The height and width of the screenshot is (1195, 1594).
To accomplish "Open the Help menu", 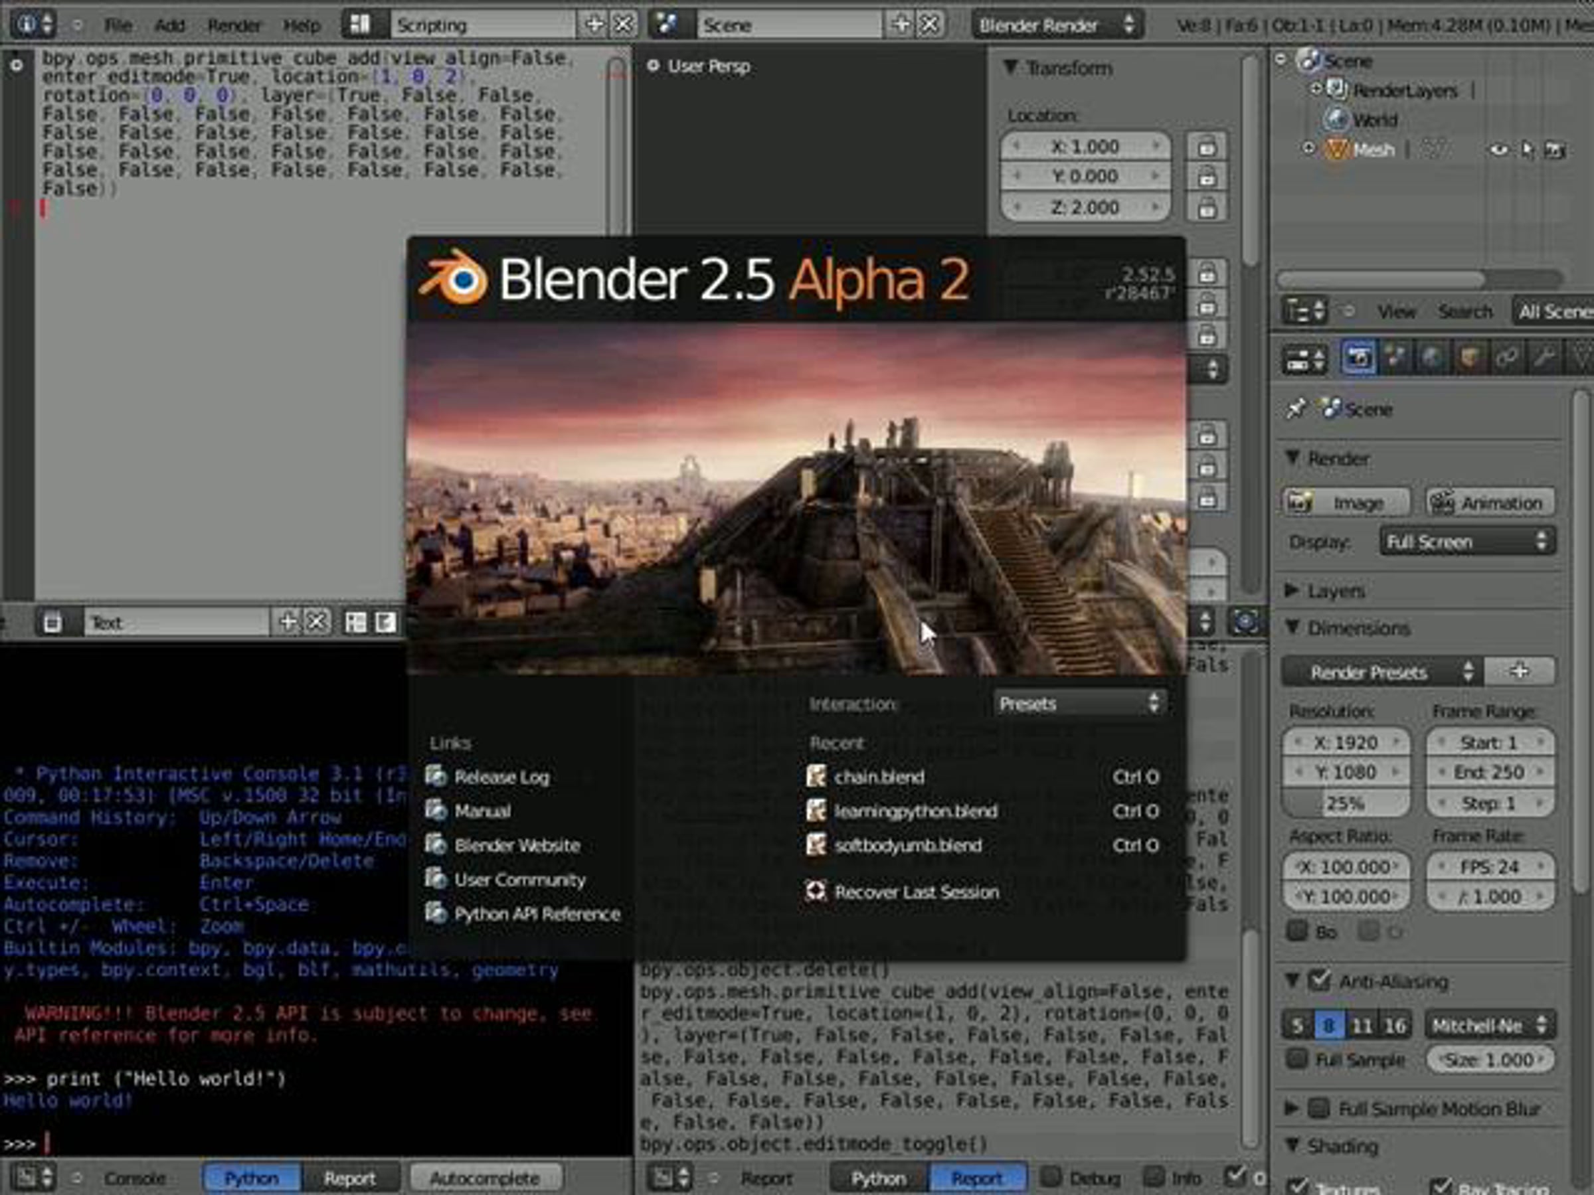I will [302, 26].
